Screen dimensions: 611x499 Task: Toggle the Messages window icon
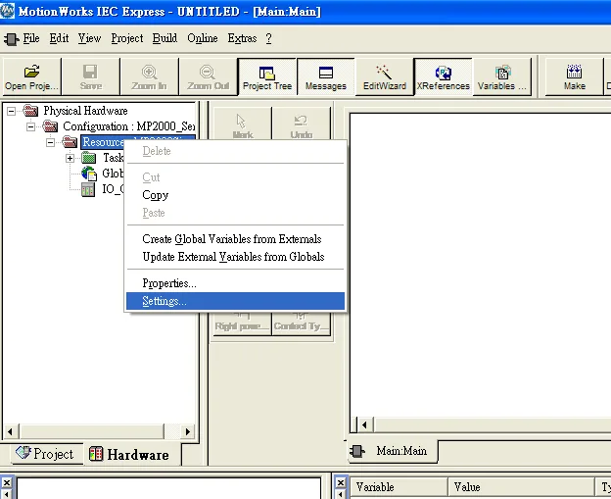pos(326,76)
